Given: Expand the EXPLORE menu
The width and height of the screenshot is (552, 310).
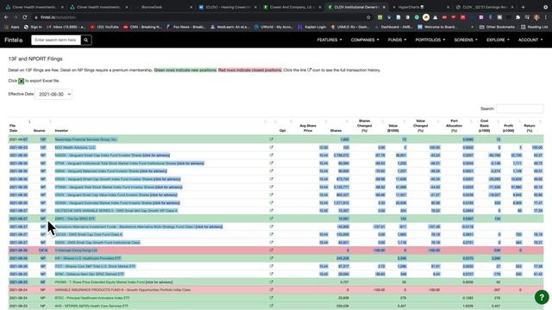Looking at the screenshot, I should [499, 40].
